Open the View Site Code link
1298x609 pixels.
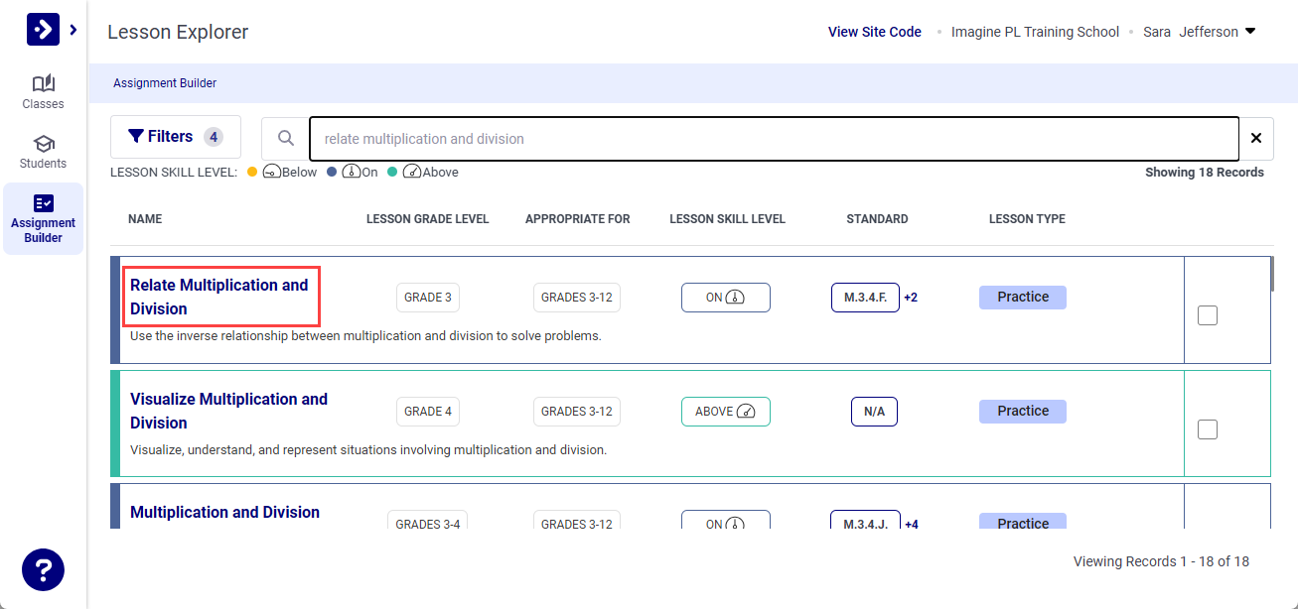click(x=874, y=31)
